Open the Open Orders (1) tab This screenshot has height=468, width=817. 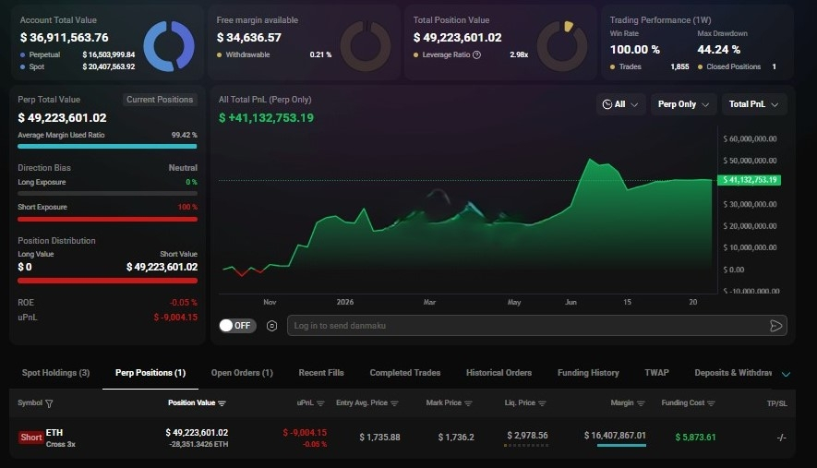point(242,373)
